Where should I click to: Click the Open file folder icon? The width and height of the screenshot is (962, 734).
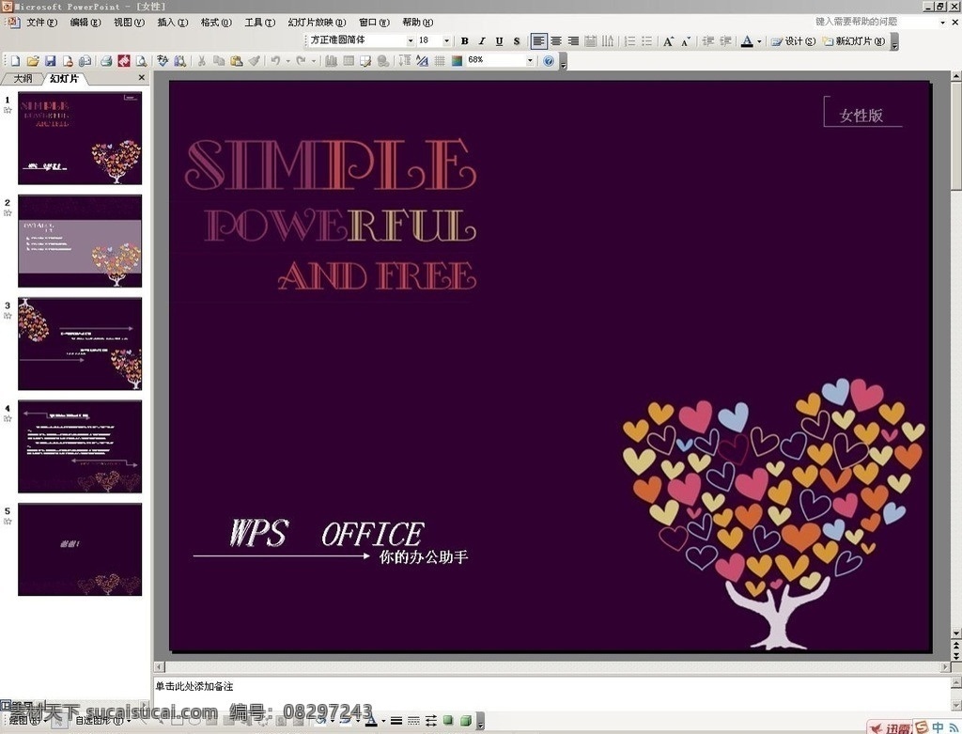pyautogui.click(x=33, y=61)
